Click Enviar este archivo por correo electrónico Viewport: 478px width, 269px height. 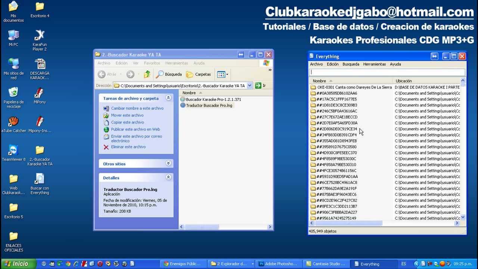(136, 139)
